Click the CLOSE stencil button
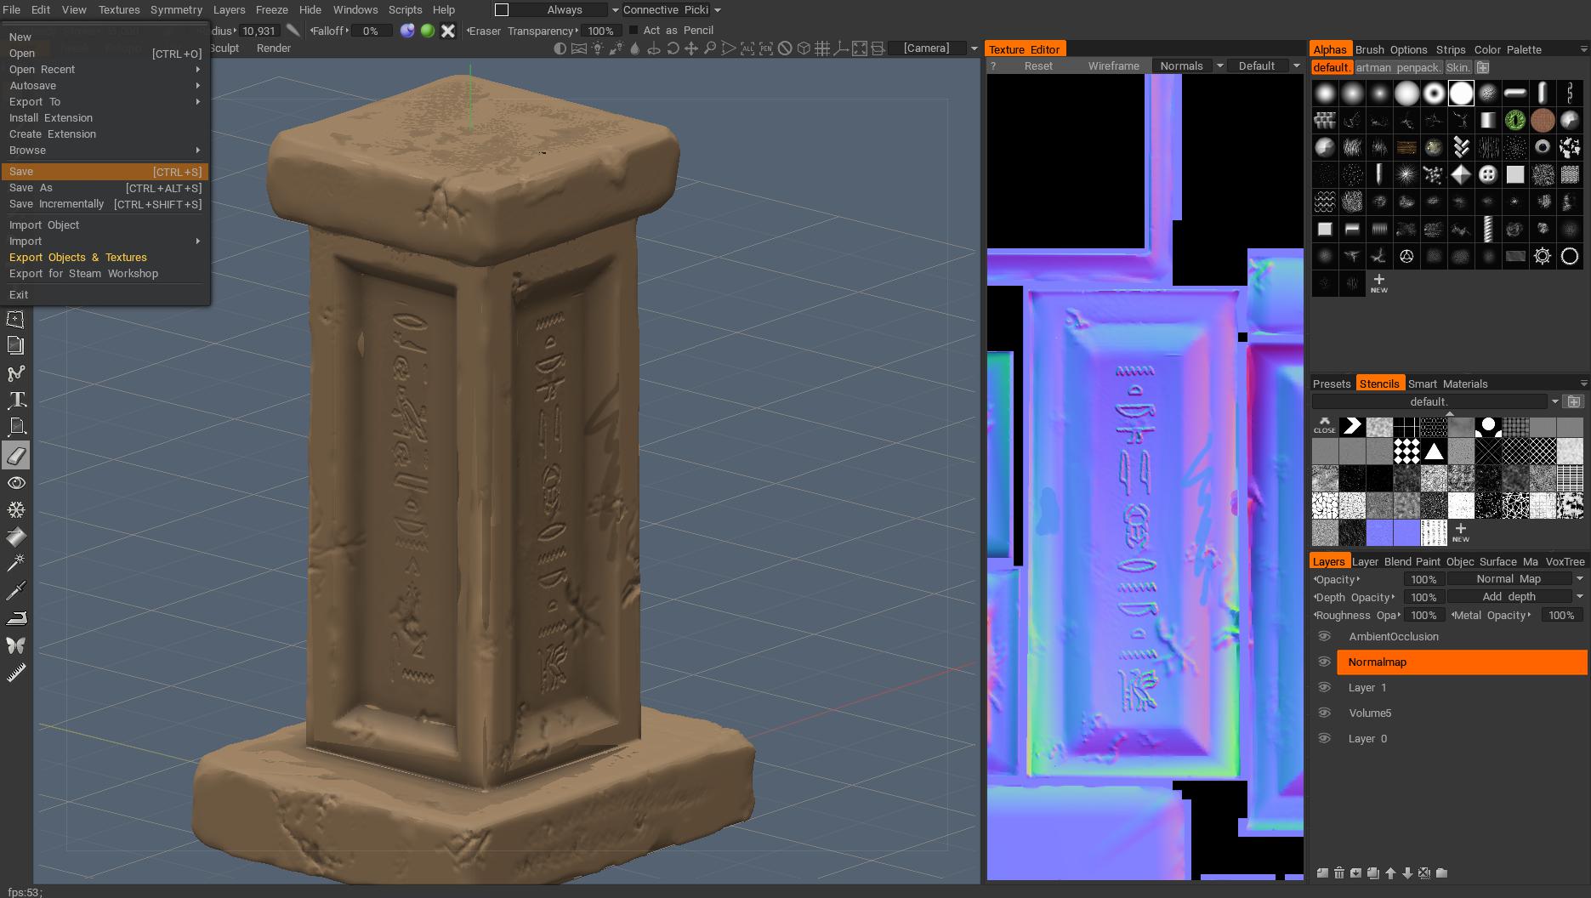The height and width of the screenshot is (898, 1591). (x=1324, y=425)
